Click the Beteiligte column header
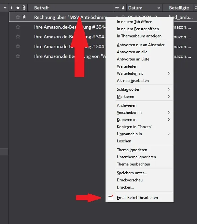This screenshot has height=224, width=197. 179,8
